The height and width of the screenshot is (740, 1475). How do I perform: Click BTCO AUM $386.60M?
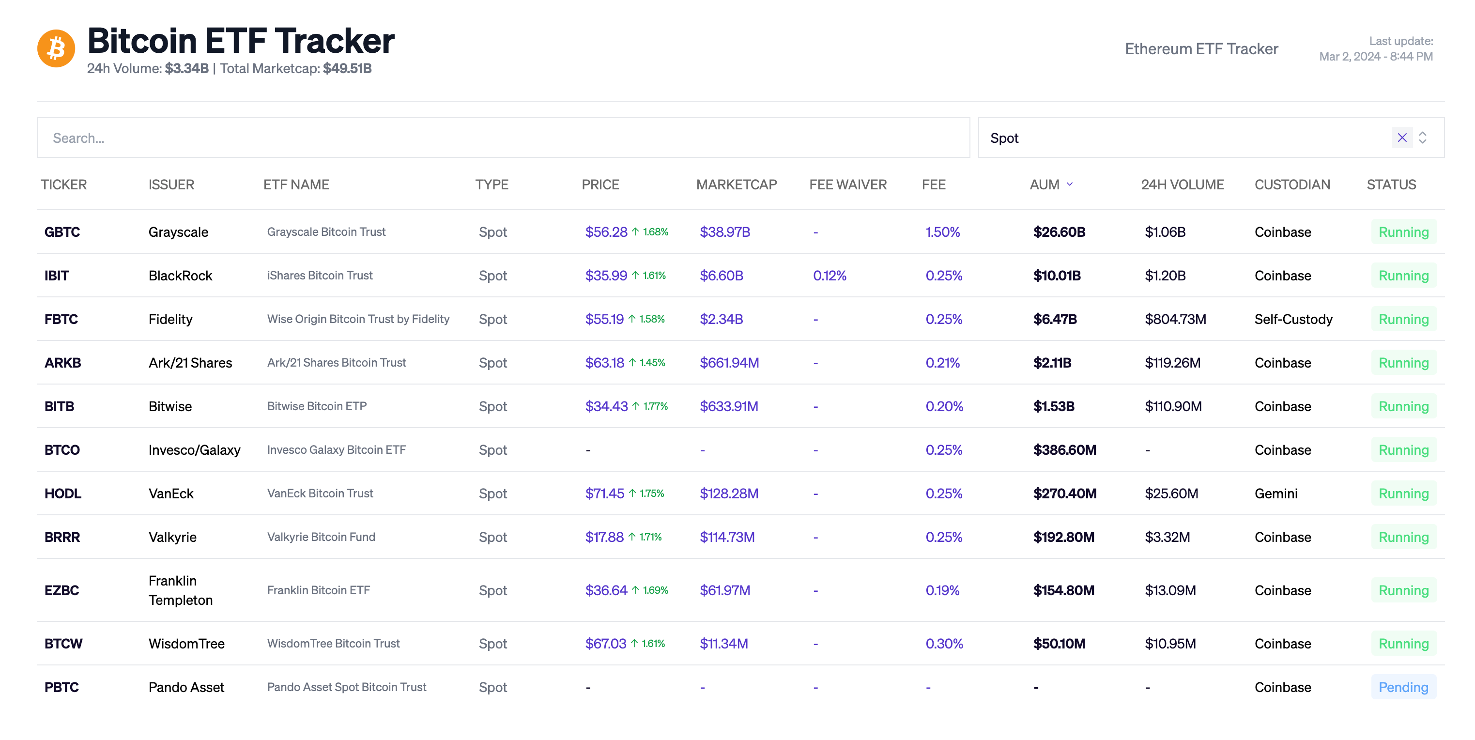click(x=1064, y=449)
